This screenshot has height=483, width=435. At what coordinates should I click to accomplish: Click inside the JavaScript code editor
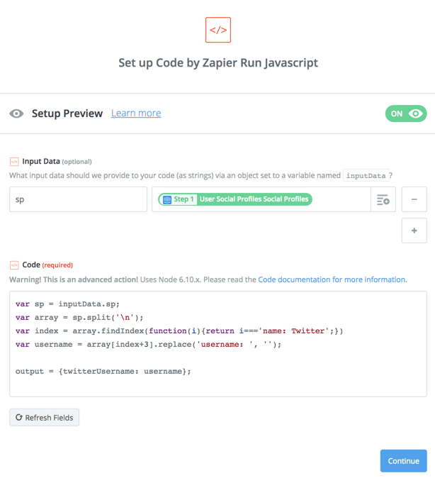pyautogui.click(x=217, y=344)
